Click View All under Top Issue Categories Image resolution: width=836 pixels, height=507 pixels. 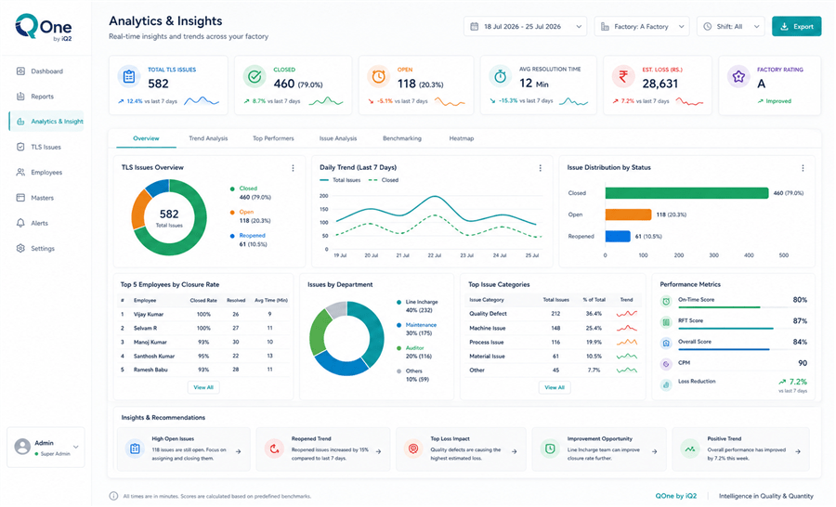[555, 387]
